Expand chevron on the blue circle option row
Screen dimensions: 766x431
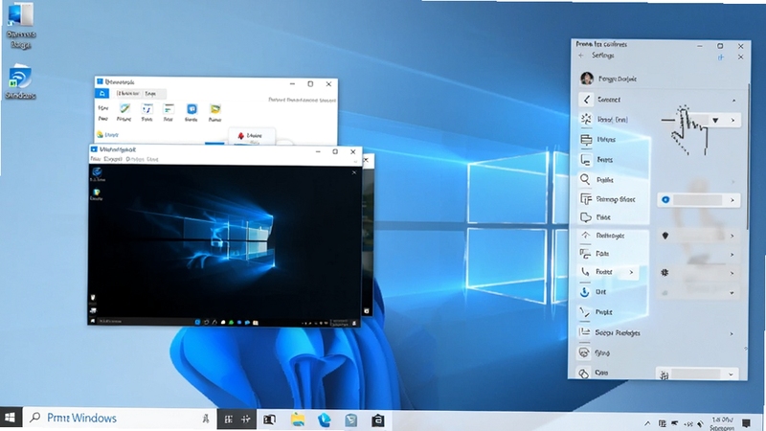pos(732,200)
